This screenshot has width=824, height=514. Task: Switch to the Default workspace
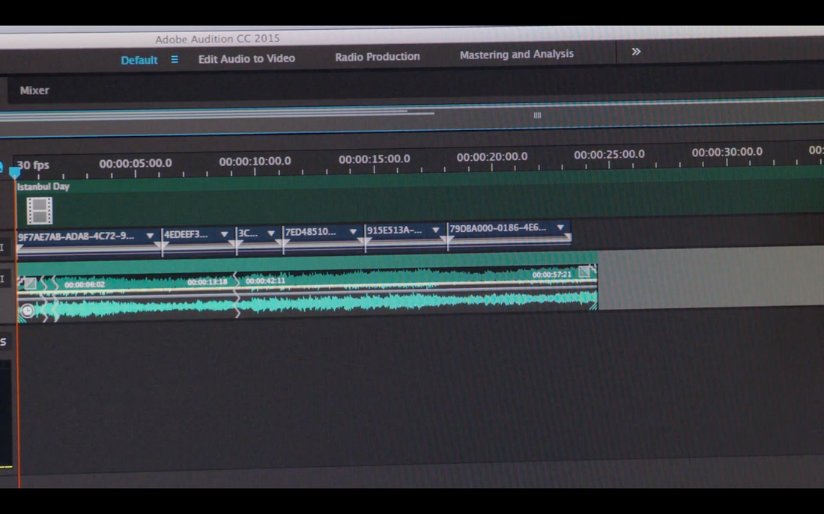click(x=139, y=61)
